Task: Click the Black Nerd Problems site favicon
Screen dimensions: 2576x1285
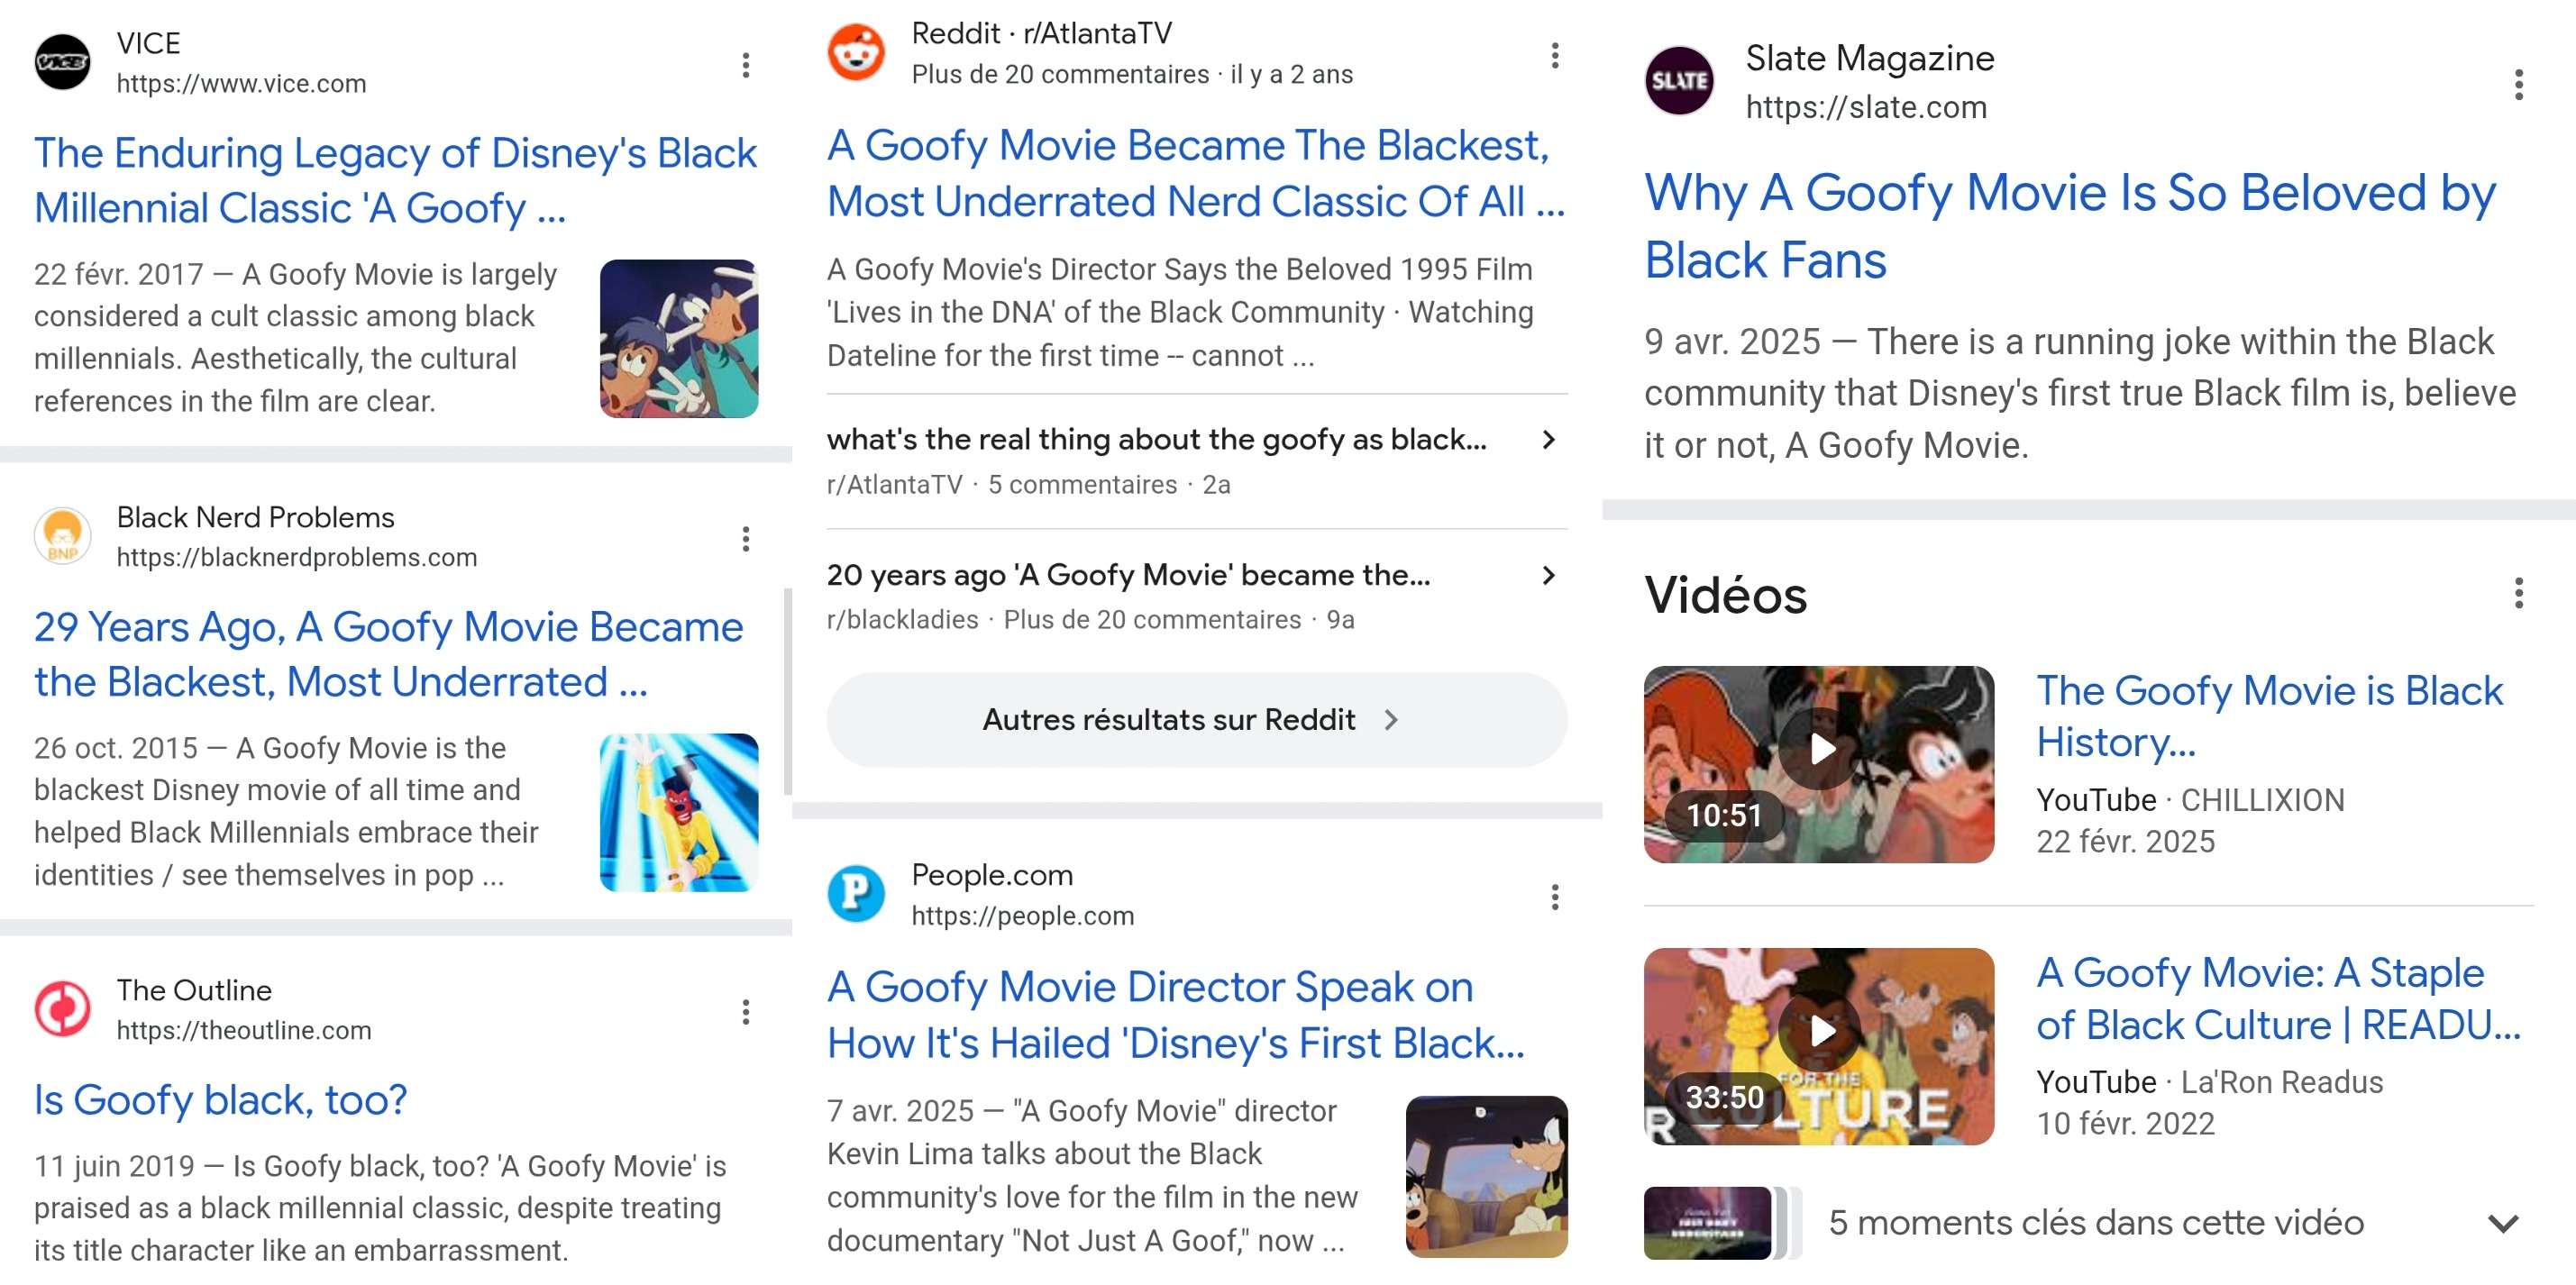Action: tap(63, 536)
